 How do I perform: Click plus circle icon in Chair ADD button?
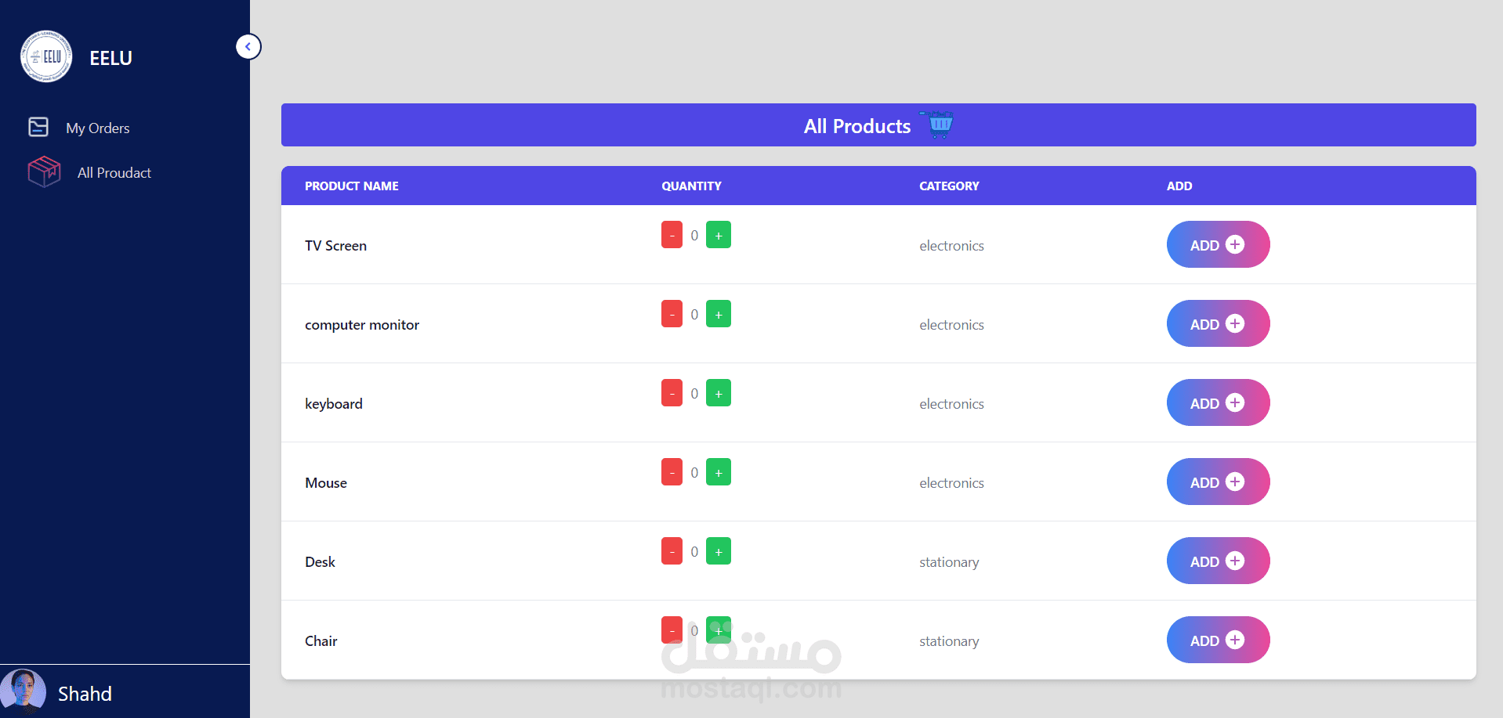(x=1234, y=640)
